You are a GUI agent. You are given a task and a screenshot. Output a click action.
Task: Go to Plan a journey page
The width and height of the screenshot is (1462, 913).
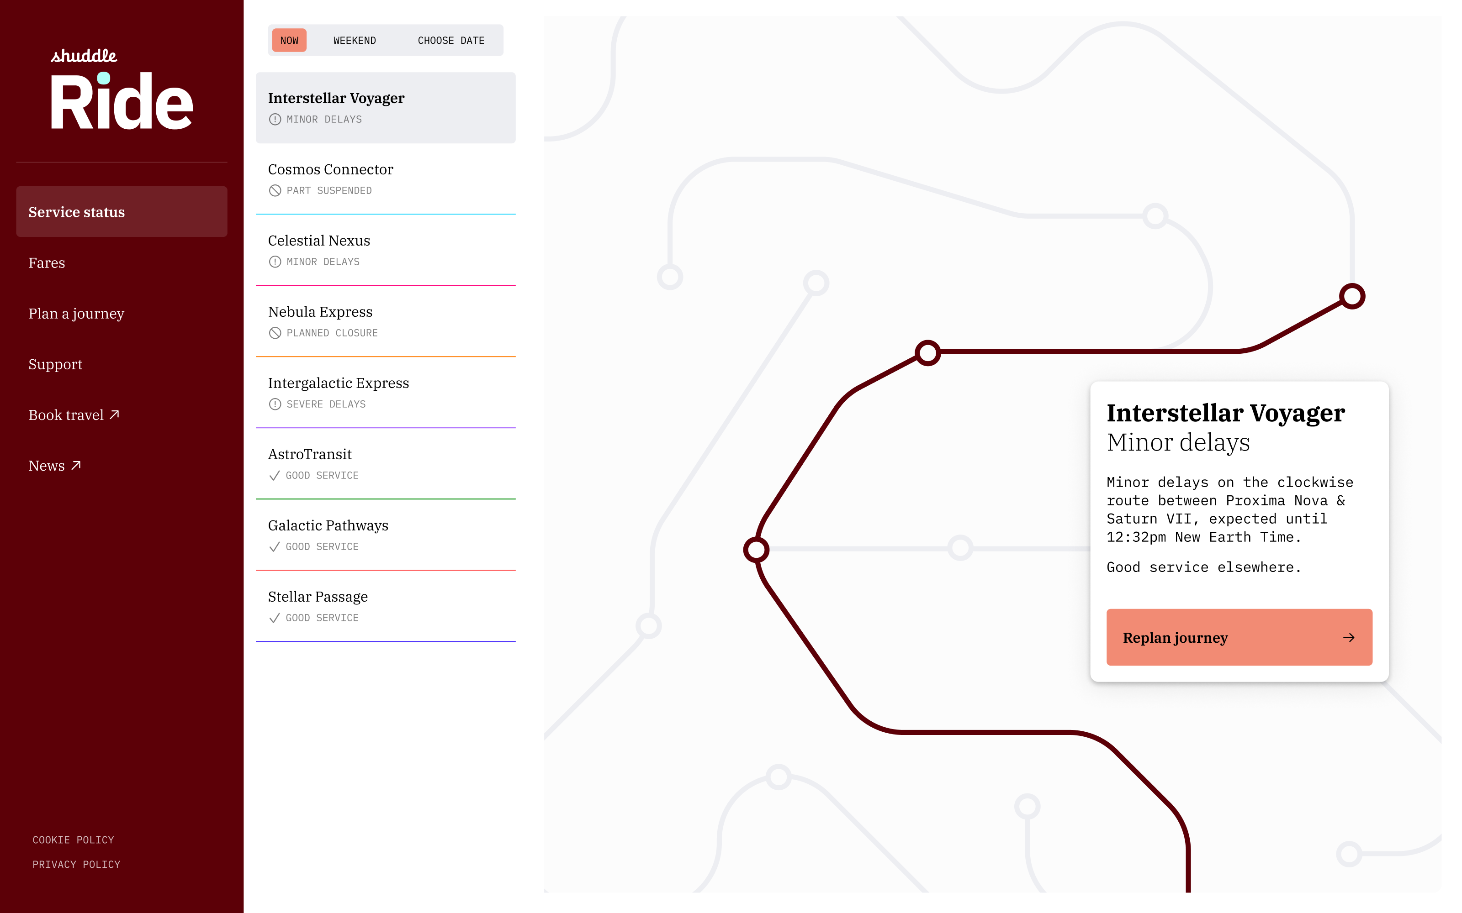pyautogui.click(x=76, y=314)
